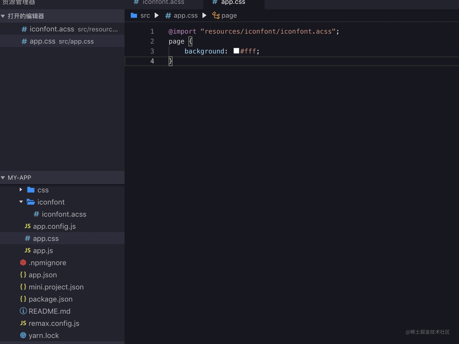Click the info icon of README.md
The image size is (459, 344).
point(23,311)
